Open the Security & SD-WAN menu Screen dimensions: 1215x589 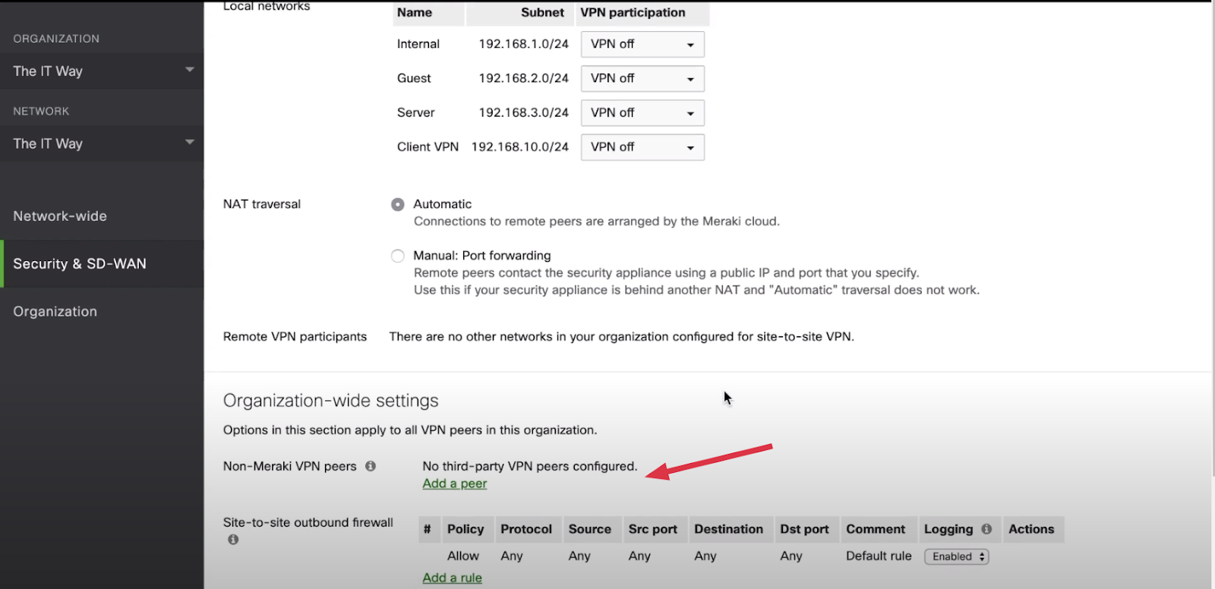coord(80,264)
